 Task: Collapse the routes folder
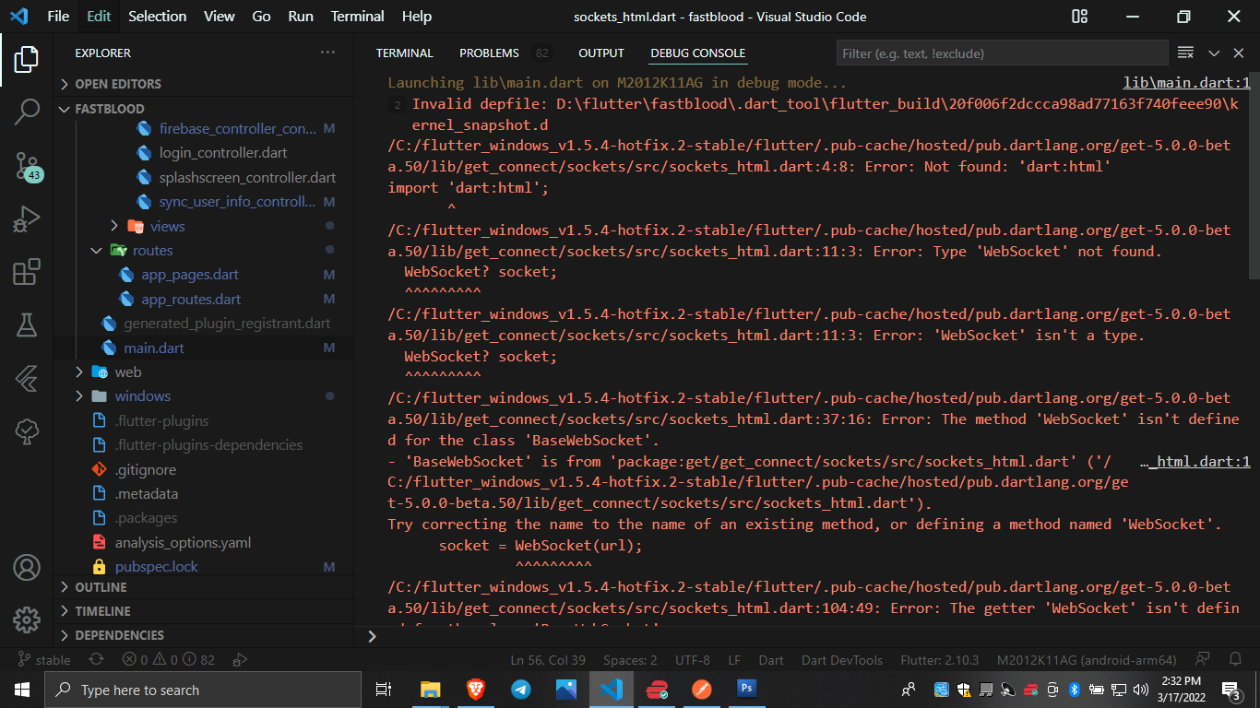152,250
